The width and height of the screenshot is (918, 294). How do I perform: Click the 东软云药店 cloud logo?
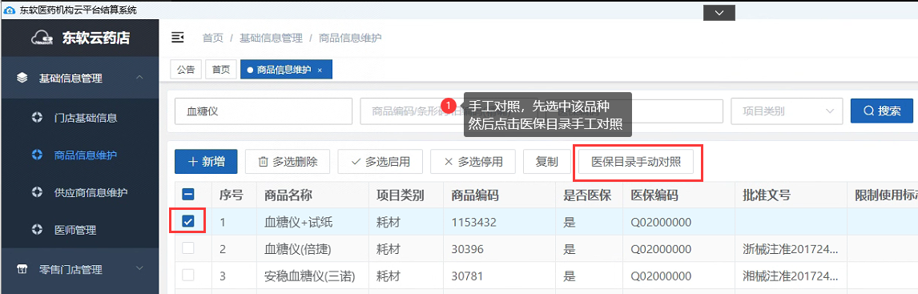[43, 38]
